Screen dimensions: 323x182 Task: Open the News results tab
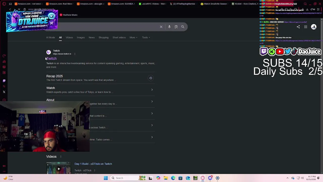point(92,37)
